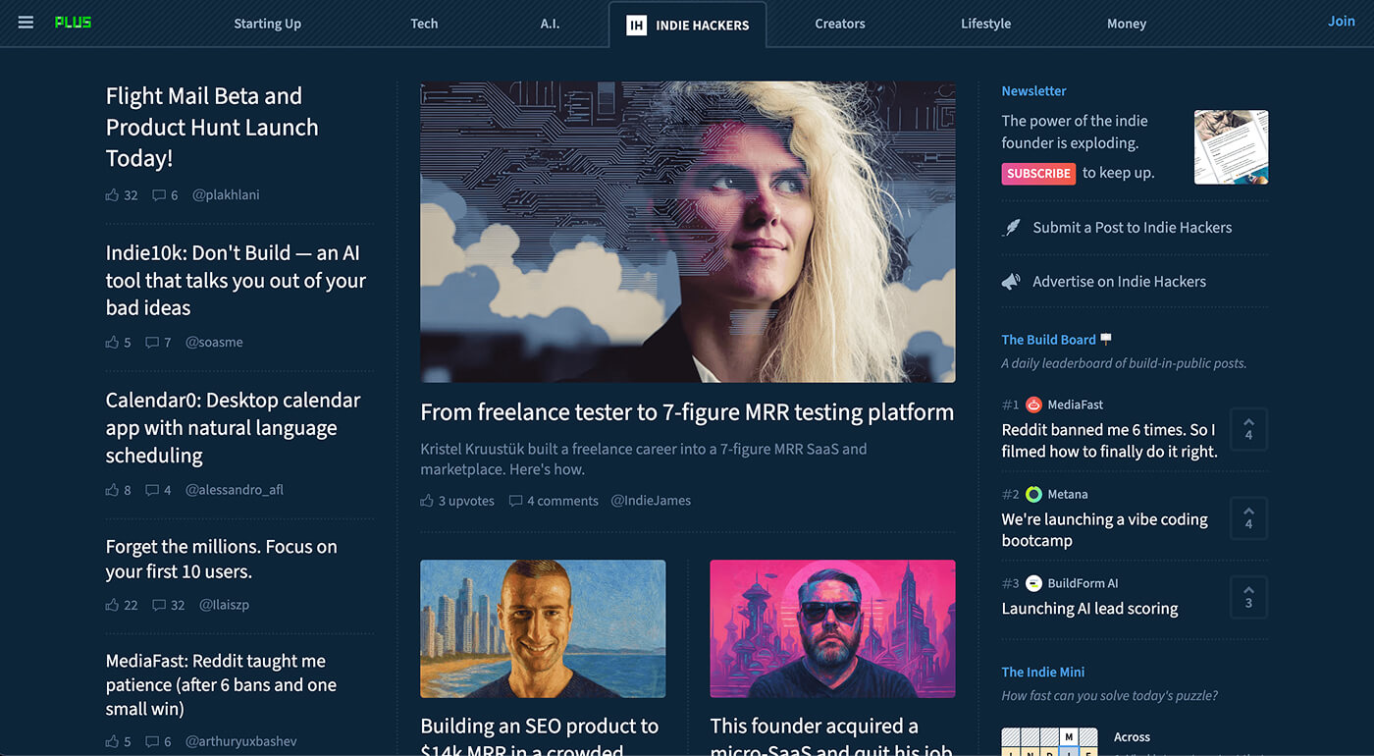The height and width of the screenshot is (756, 1374).
Task: Click the SEO product article beach thumbnail
Action: [543, 628]
